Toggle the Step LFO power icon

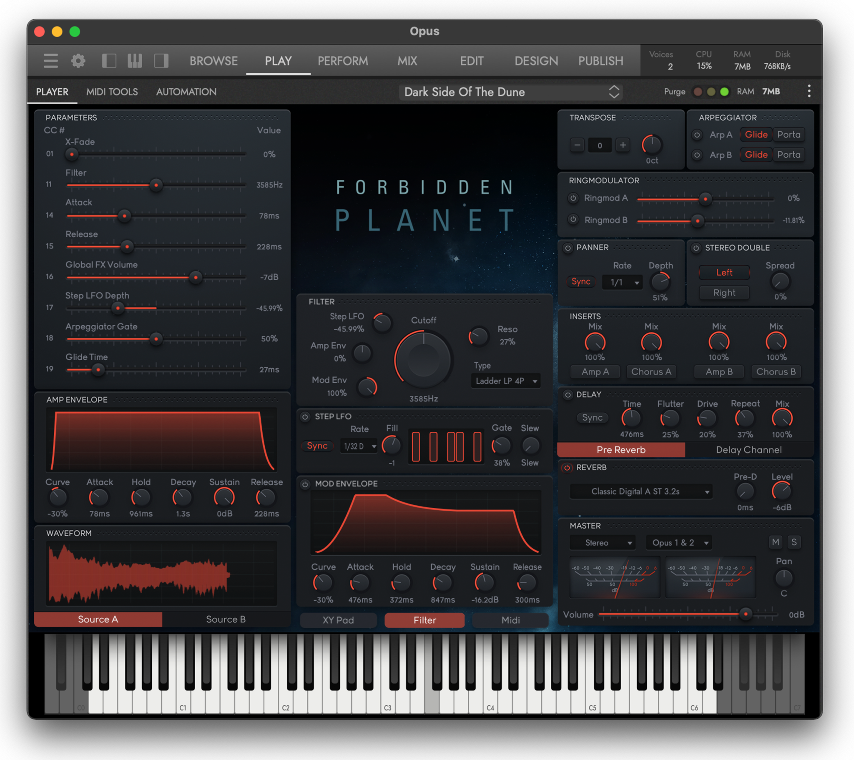pyautogui.click(x=305, y=416)
